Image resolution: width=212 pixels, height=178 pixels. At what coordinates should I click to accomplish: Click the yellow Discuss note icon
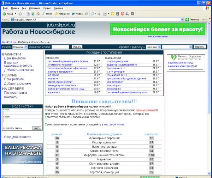click(x=113, y=14)
